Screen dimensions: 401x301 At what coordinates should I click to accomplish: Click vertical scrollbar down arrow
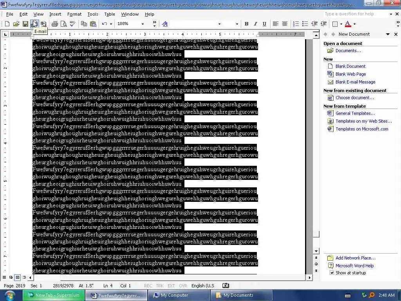click(316, 251)
